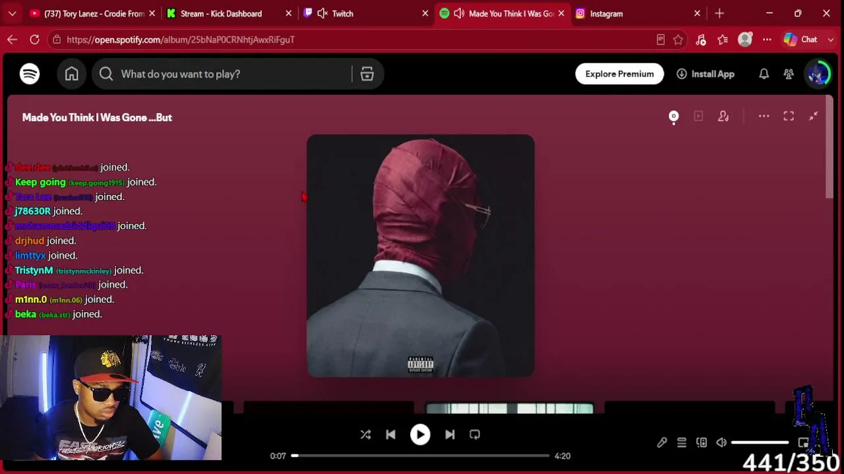The height and width of the screenshot is (474, 844).
Task: Close the Instagram tab
Action: [697, 13]
